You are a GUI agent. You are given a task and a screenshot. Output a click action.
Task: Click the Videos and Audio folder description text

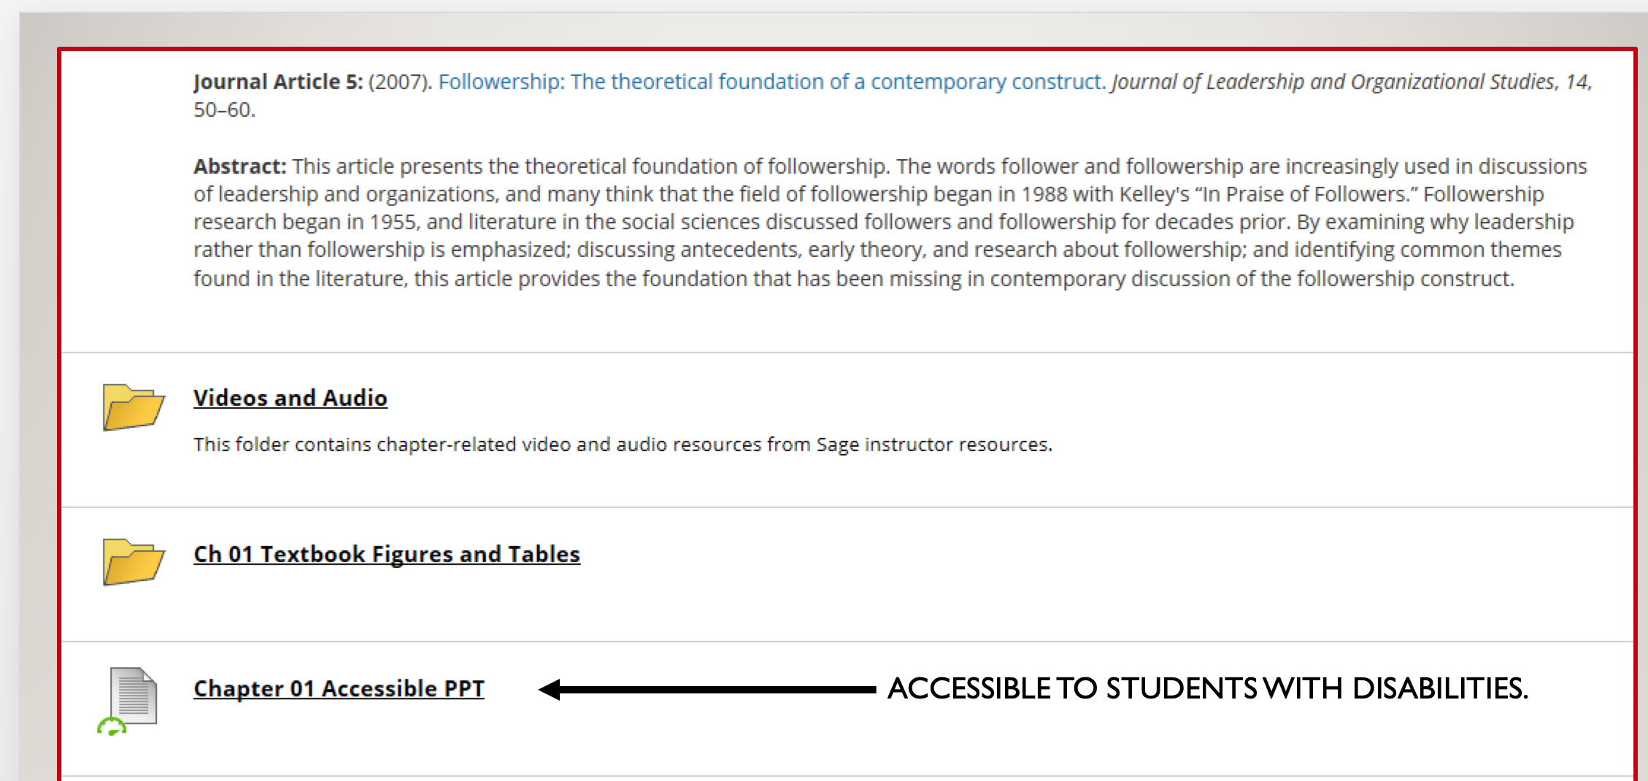coord(622,445)
